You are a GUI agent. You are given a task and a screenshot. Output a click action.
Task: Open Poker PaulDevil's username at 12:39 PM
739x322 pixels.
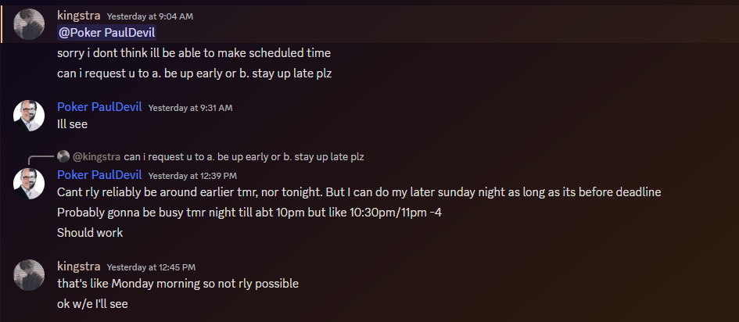point(99,175)
